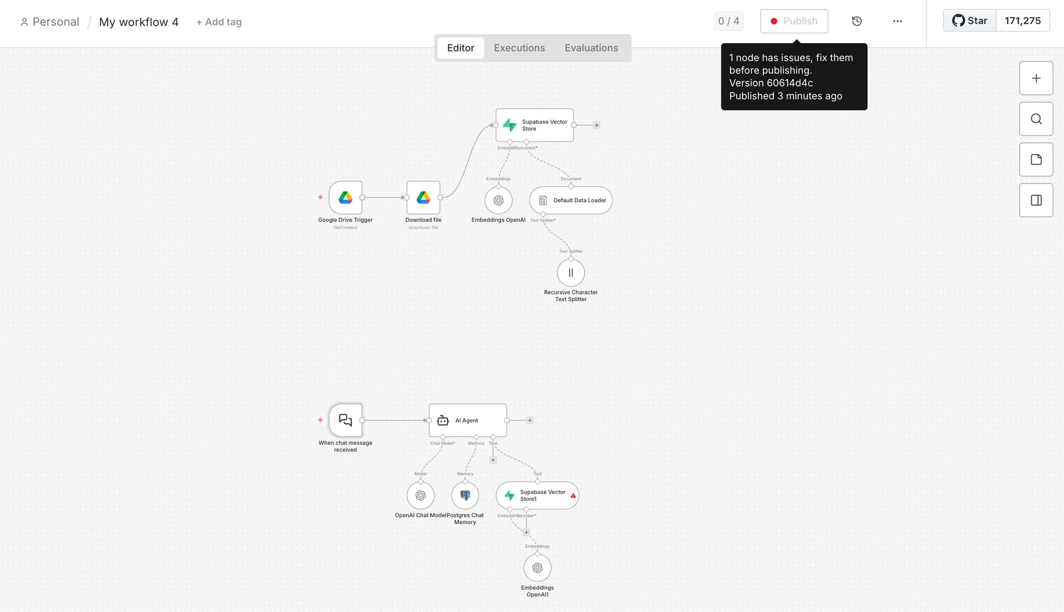The image size is (1064, 612).
Task: Switch to the Evaluations tab
Action: (x=591, y=48)
